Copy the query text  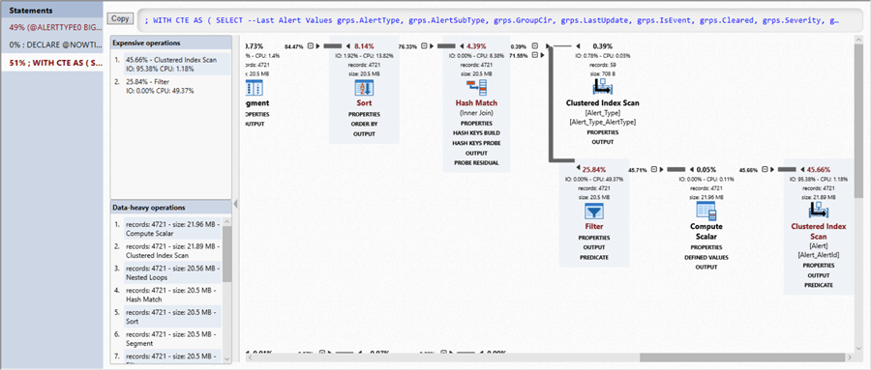point(120,18)
